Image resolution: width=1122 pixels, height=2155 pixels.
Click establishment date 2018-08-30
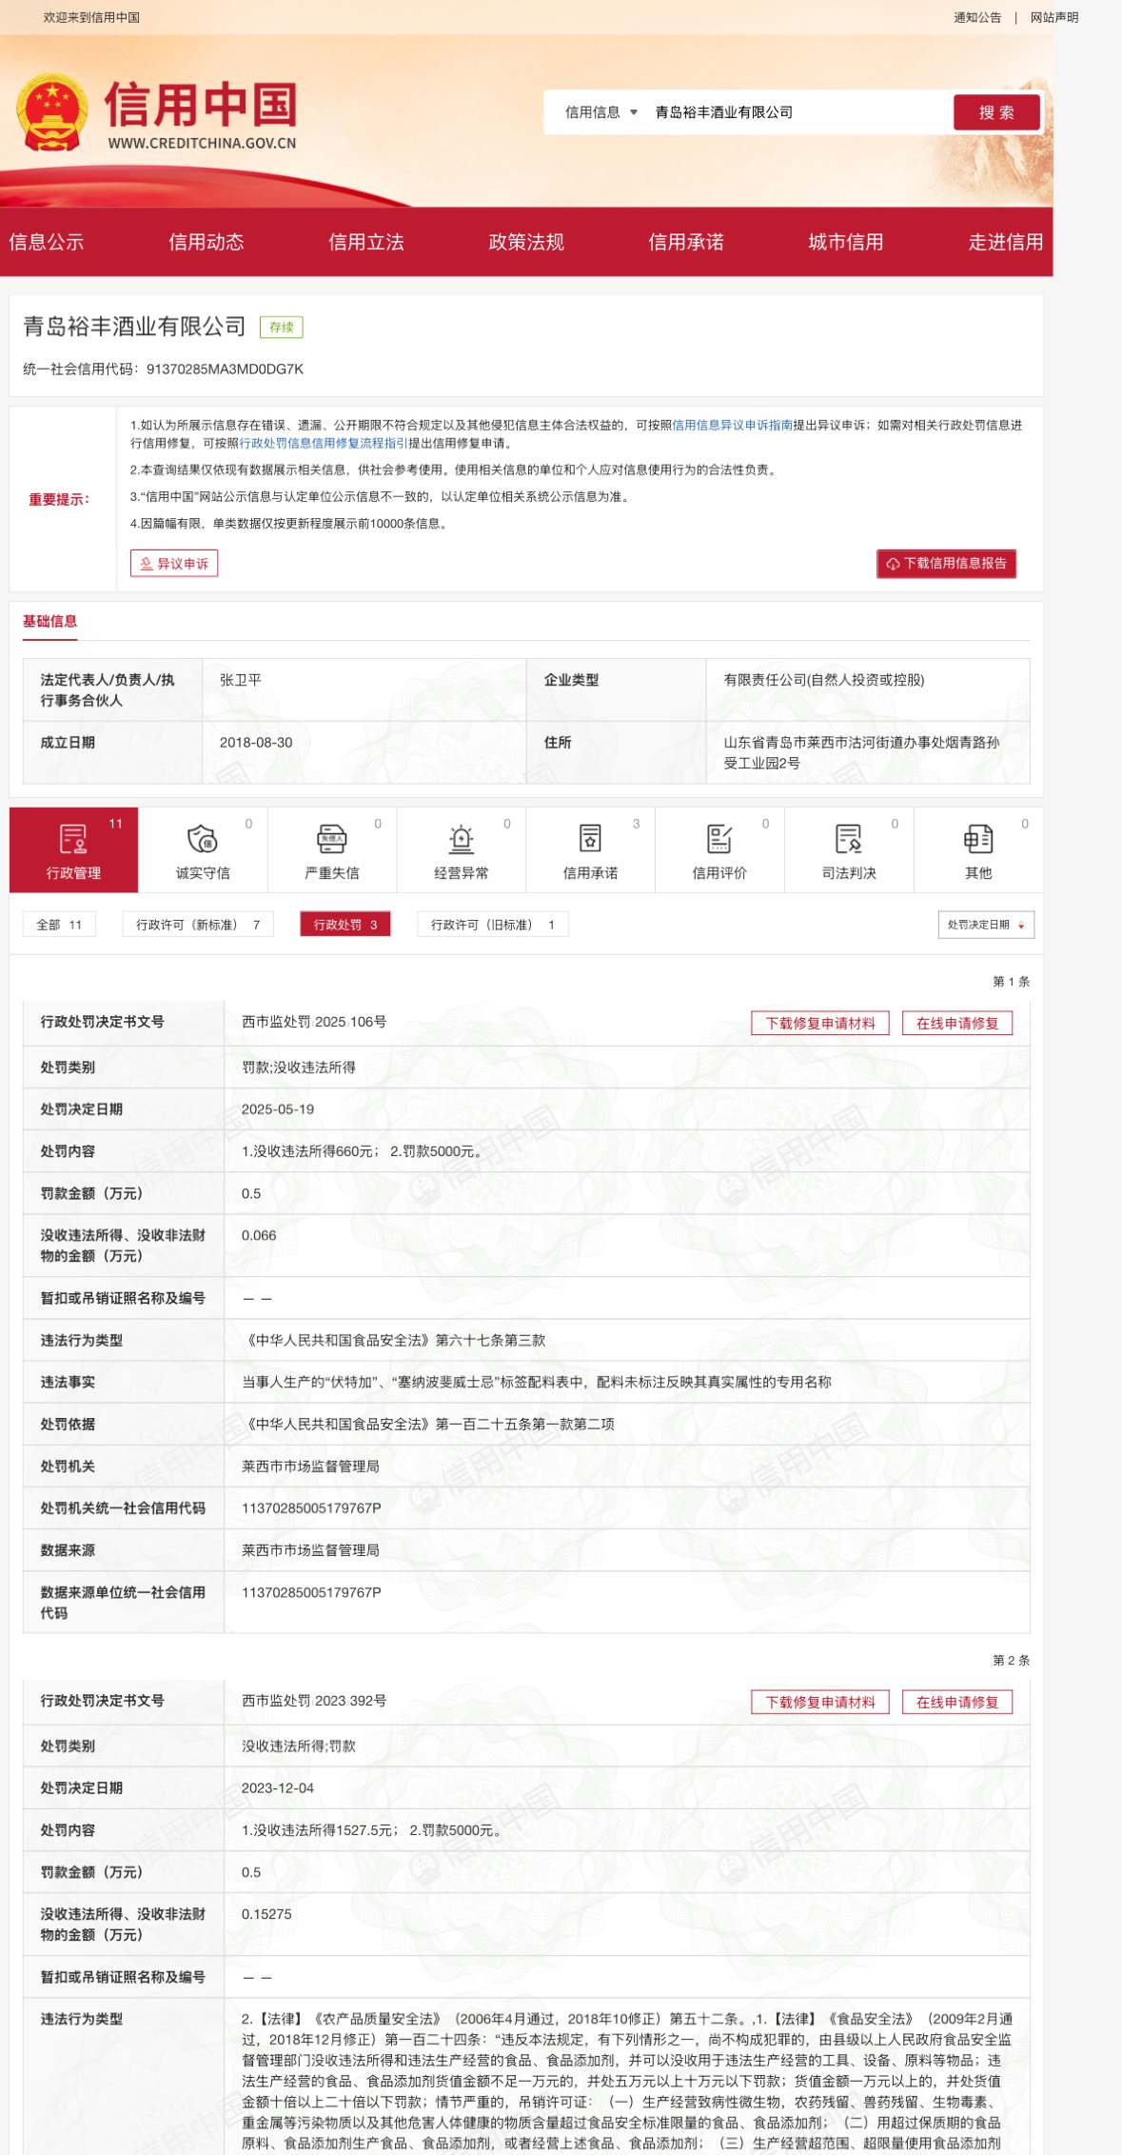256,743
